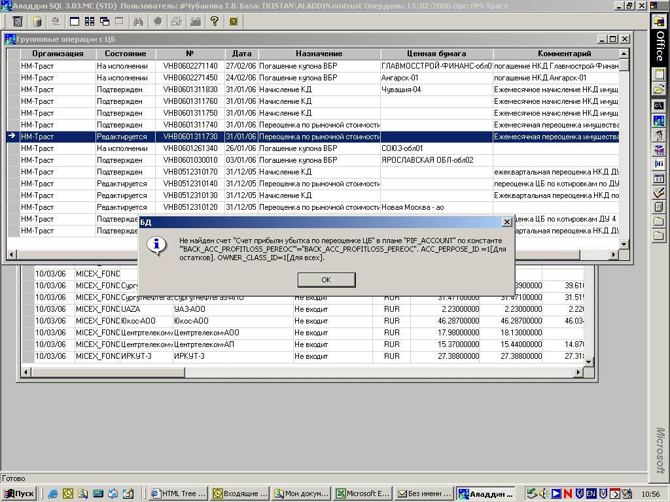Click lower table horizontal scrollbar thumb
Viewport: 670px width, 502px height.
click(x=108, y=372)
